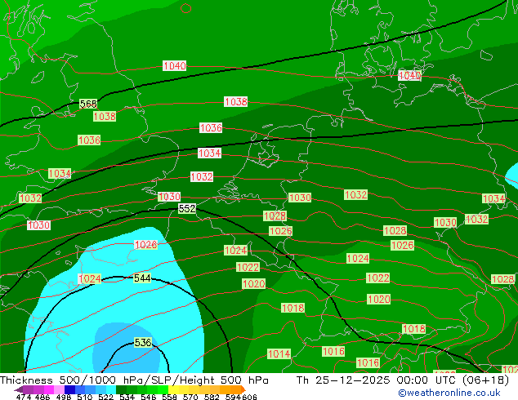Click the 534 legend value
518x400 pixels.
(x=127, y=397)
